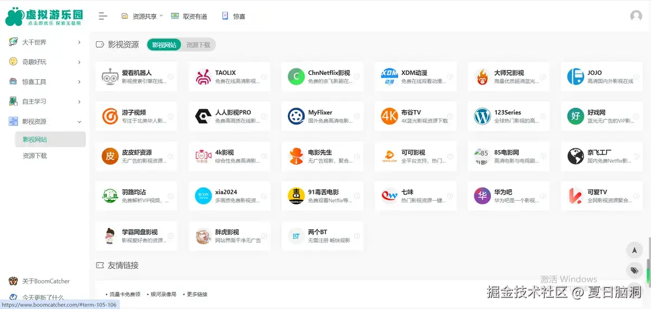Open the 取资有道 top menu

click(189, 16)
